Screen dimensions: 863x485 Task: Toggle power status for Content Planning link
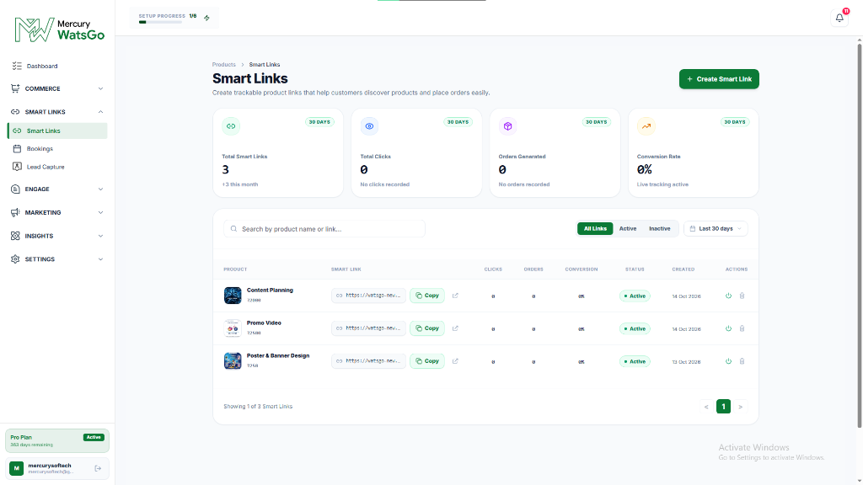click(728, 296)
